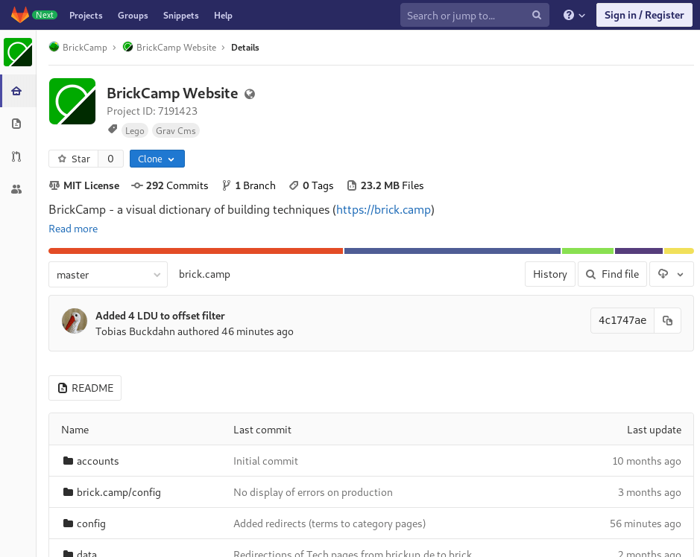Open the Groups menu item

tap(133, 15)
